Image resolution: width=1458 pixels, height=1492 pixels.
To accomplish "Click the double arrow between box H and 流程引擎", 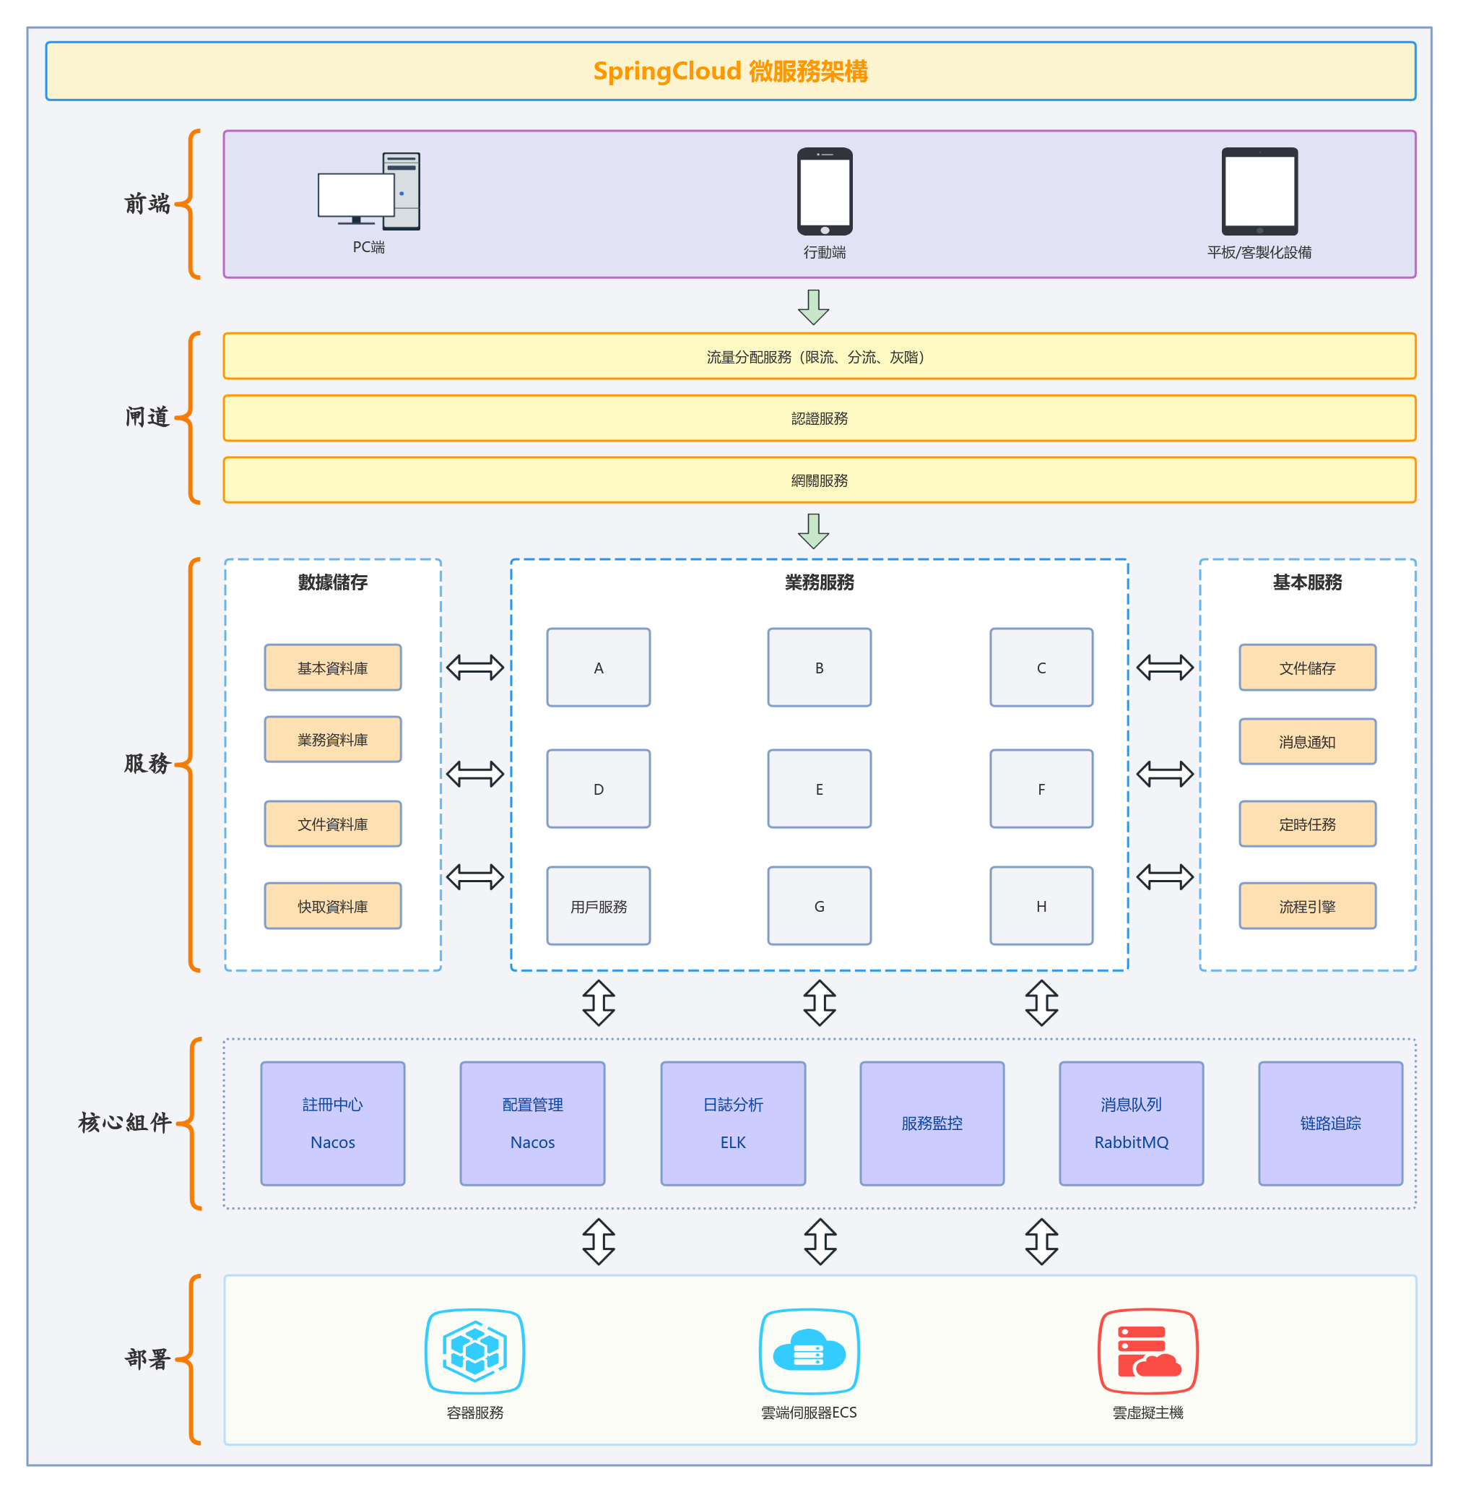I will click(1165, 876).
